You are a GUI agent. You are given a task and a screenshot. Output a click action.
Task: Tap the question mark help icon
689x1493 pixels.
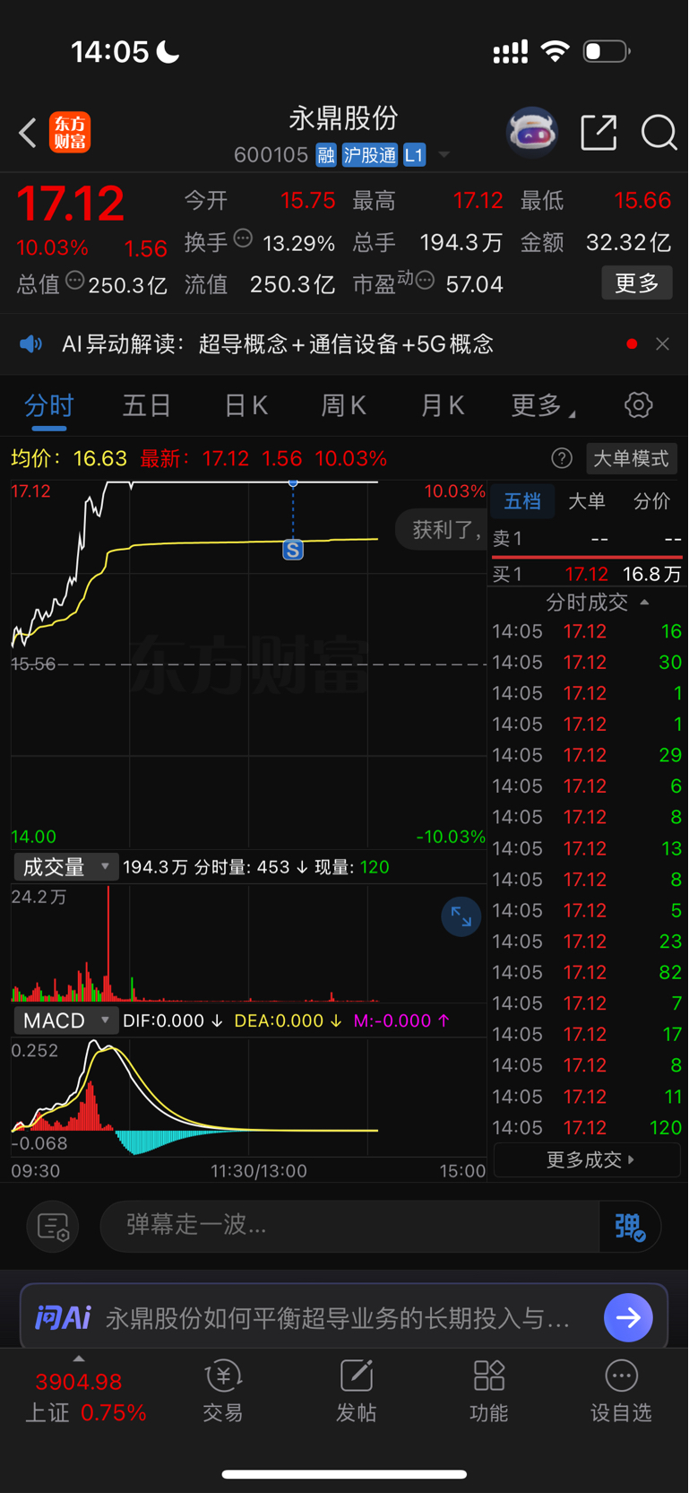[562, 459]
